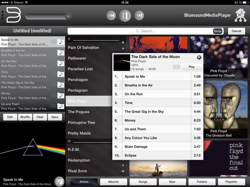
Task: Tap music note icon for Us and Them
Action: click(x=61, y=106)
